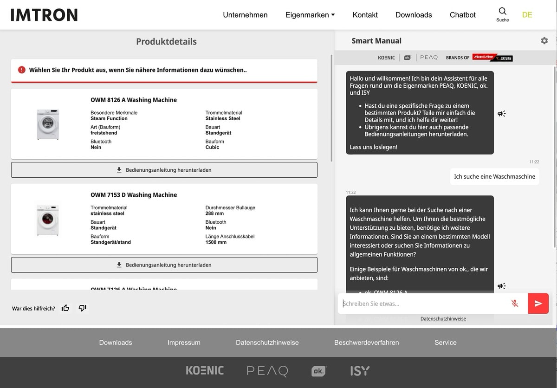The image size is (557, 388).
Task: Open Smart Manual settings gear
Action: click(544, 41)
